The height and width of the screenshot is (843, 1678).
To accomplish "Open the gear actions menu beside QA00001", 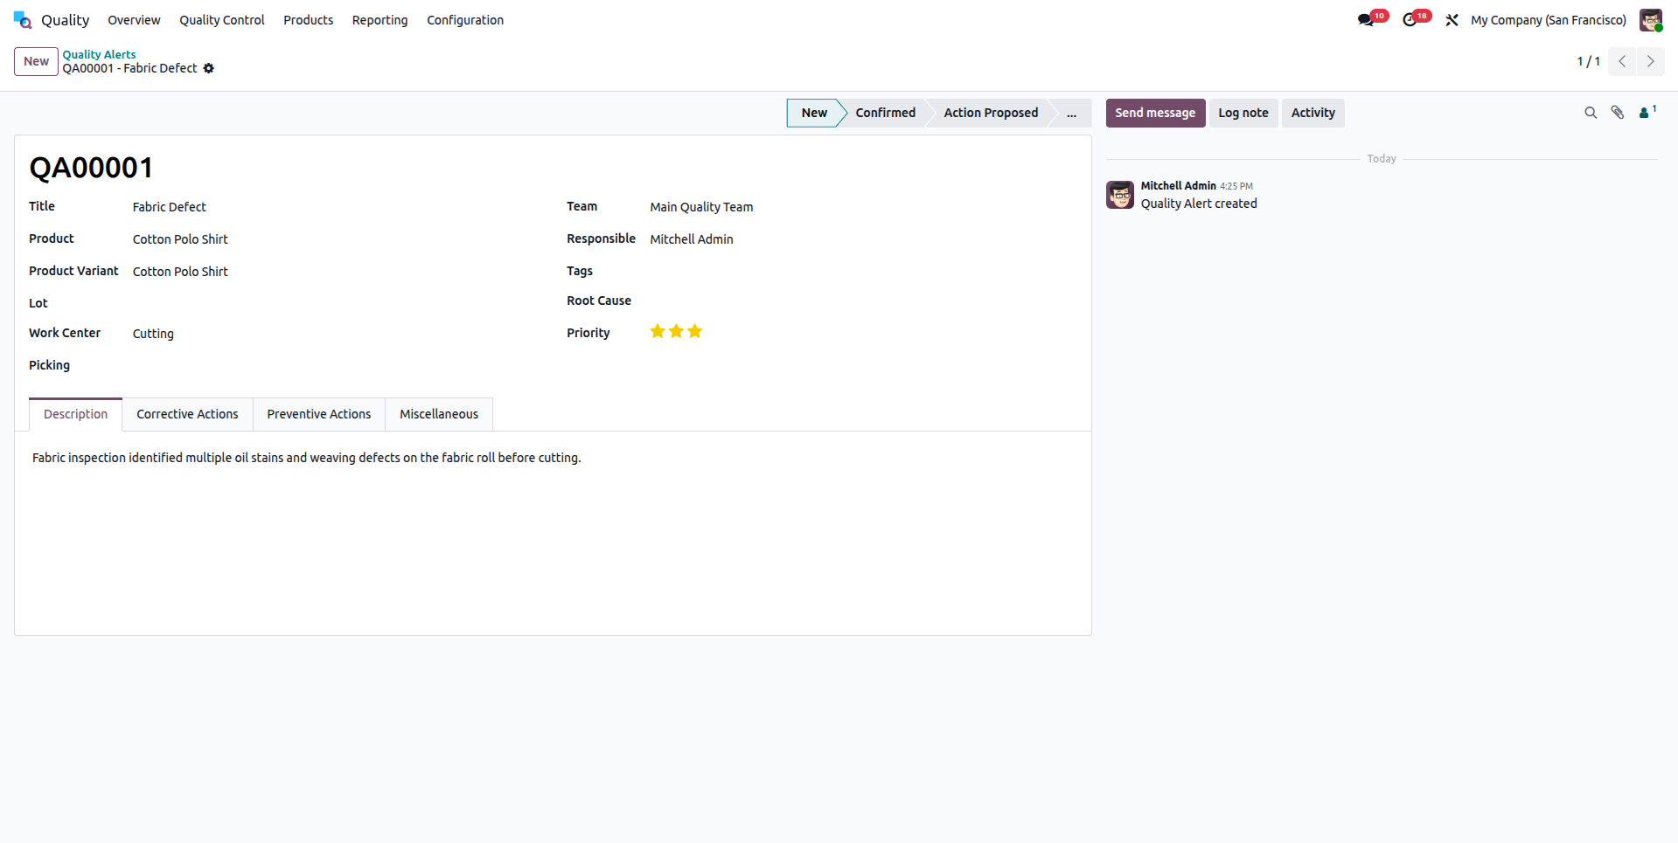I will coord(209,68).
